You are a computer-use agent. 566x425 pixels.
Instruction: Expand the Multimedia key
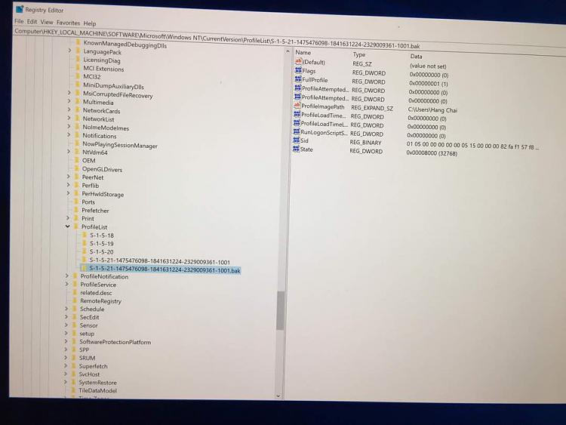(x=69, y=101)
